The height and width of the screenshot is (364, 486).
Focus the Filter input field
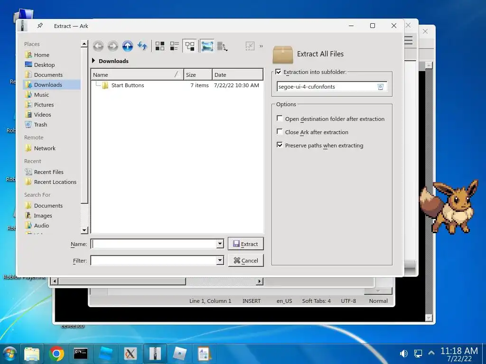point(154,260)
